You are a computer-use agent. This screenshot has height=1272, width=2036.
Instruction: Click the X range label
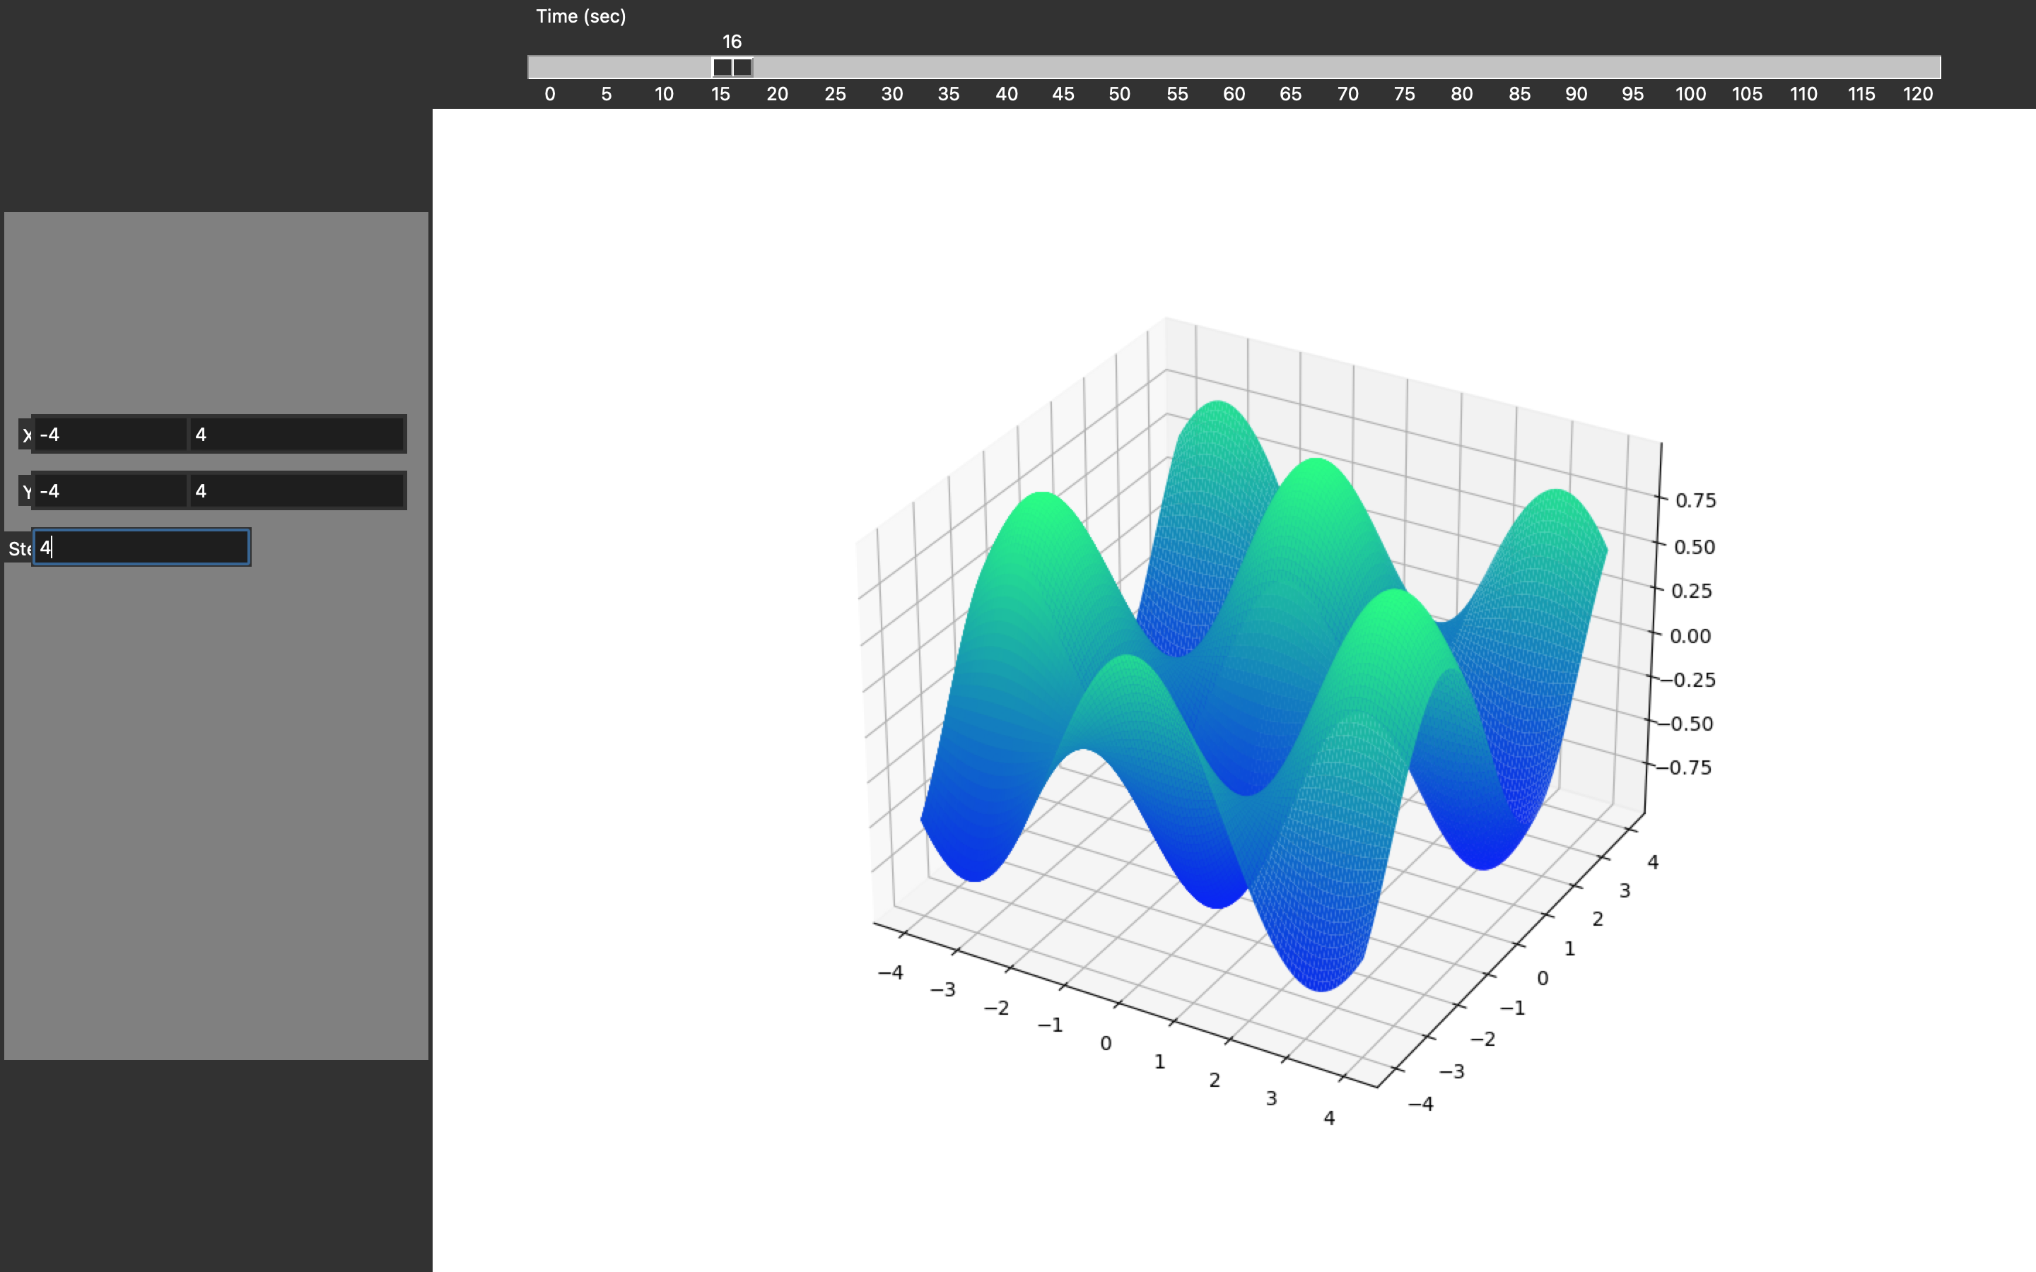(26, 435)
